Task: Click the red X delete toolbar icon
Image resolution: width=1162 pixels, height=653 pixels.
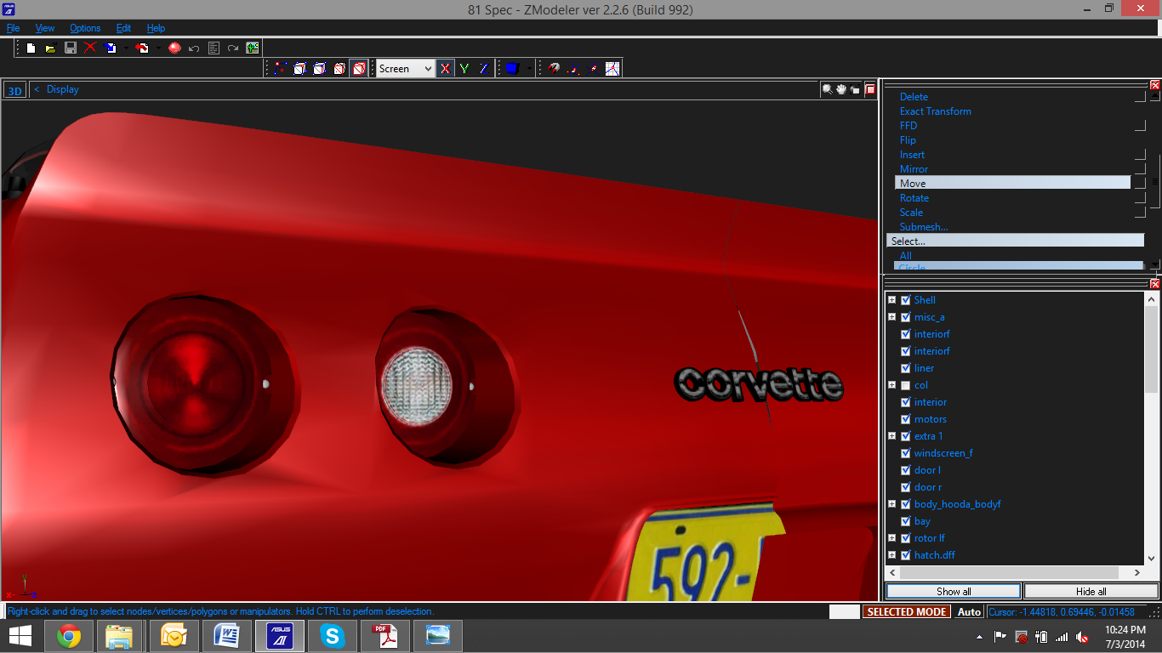Action: (x=90, y=48)
